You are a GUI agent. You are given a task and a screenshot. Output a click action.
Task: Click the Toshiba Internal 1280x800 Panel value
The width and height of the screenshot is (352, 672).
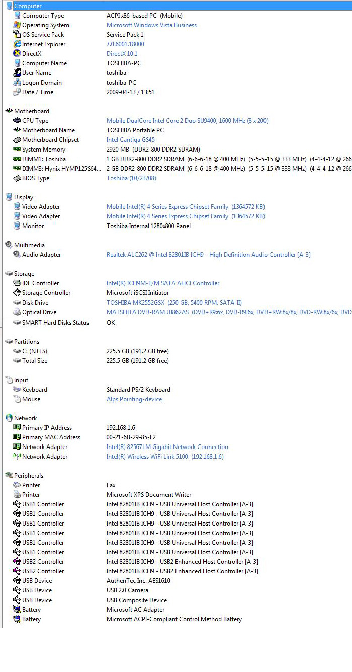click(148, 226)
